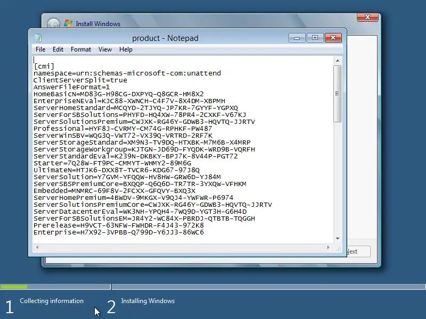The image size is (426, 319).
Task: Click the ServerWinSBV key line
Action: 123,136
